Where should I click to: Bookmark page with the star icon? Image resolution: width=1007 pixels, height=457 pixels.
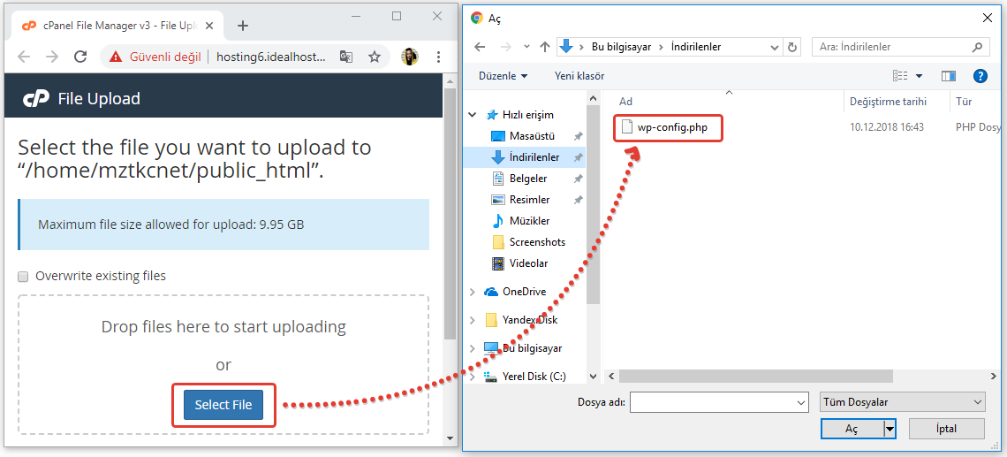[x=375, y=57]
